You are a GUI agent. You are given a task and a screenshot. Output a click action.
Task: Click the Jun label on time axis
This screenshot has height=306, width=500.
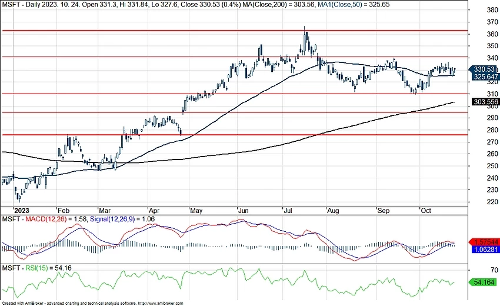point(244,211)
